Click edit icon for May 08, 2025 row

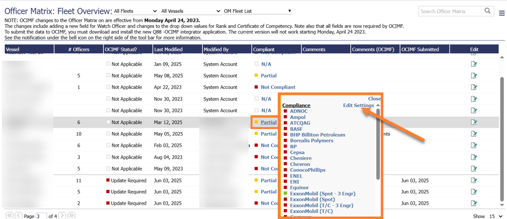(x=474, y=76)
